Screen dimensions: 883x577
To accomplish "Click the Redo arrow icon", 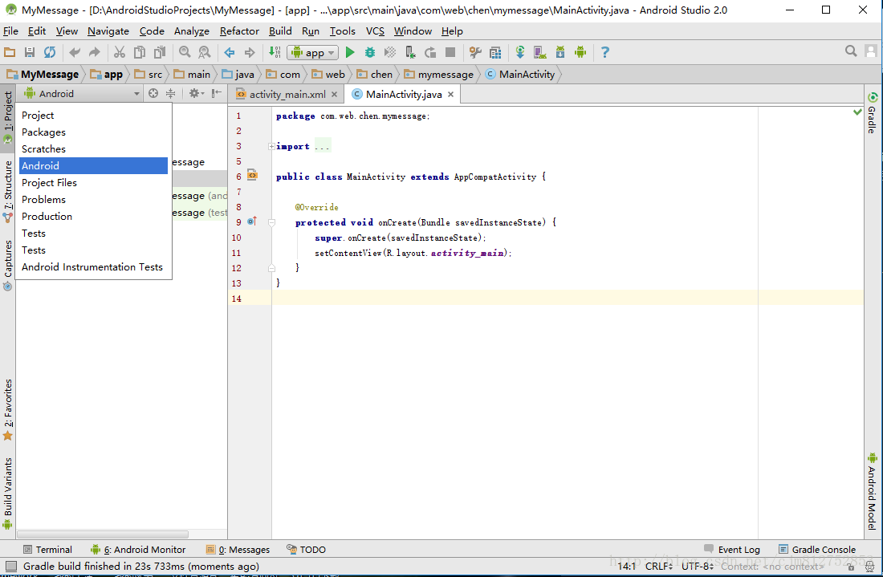I will click(x=94, y=52).
